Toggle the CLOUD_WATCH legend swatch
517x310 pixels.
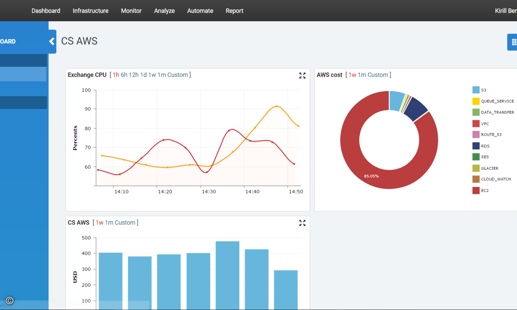pyautogui.click(x=476, y=179)
